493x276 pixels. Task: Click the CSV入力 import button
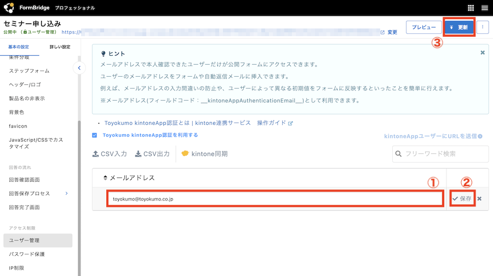(x=110, y=154)
